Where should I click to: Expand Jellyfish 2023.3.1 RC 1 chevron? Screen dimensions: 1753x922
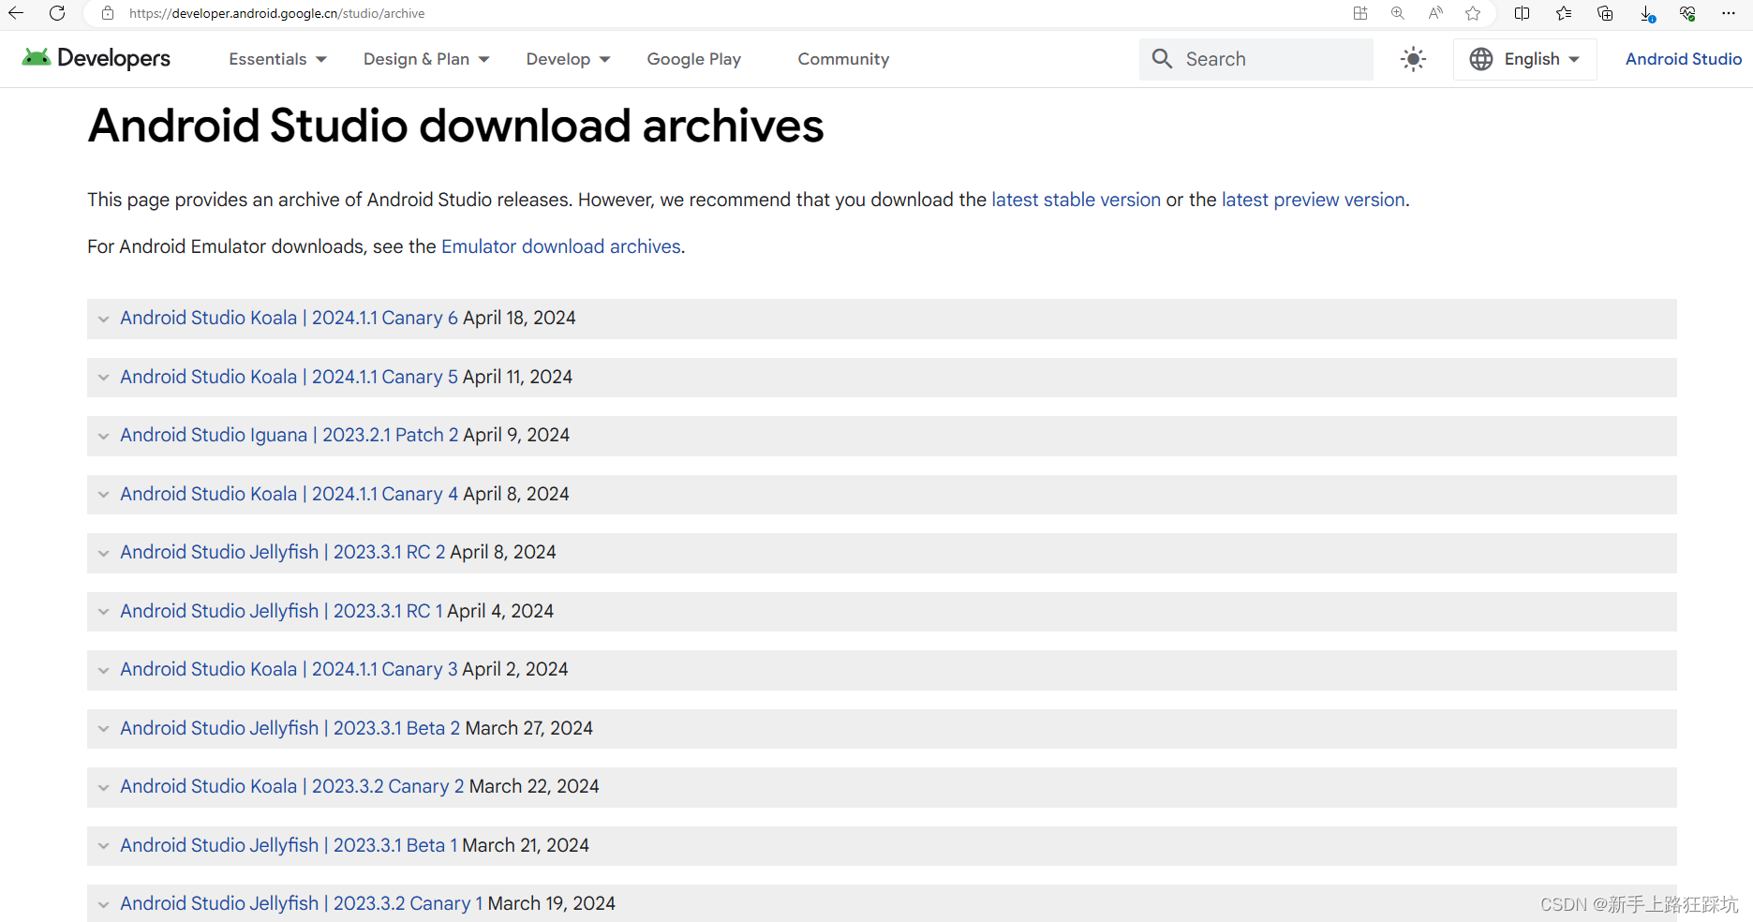(104, 612)
